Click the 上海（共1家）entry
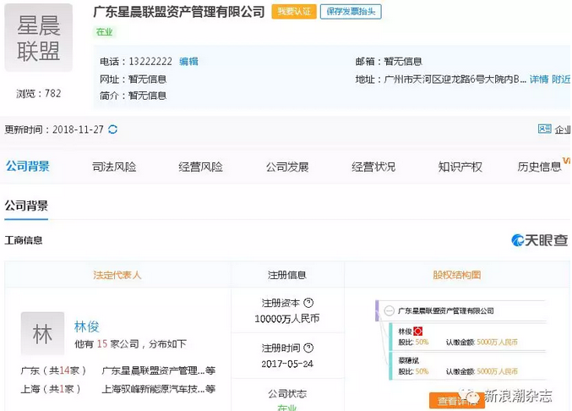 click(x=51, y=389)
